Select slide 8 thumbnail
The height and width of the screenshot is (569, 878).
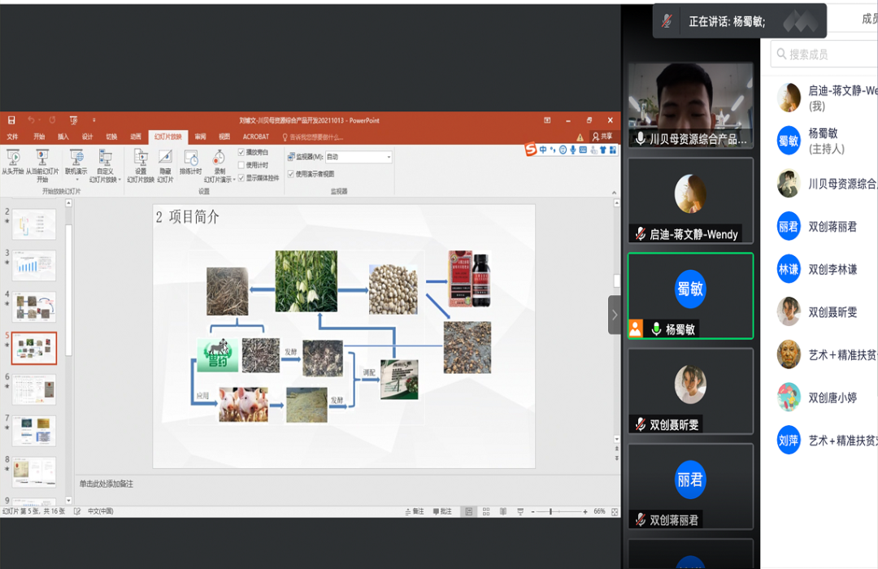34,472
